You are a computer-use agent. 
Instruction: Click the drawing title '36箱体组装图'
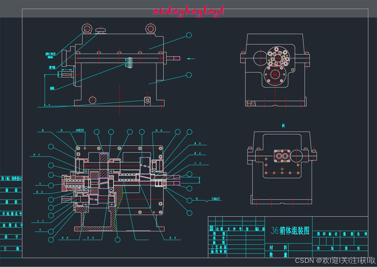coord(290,231)
